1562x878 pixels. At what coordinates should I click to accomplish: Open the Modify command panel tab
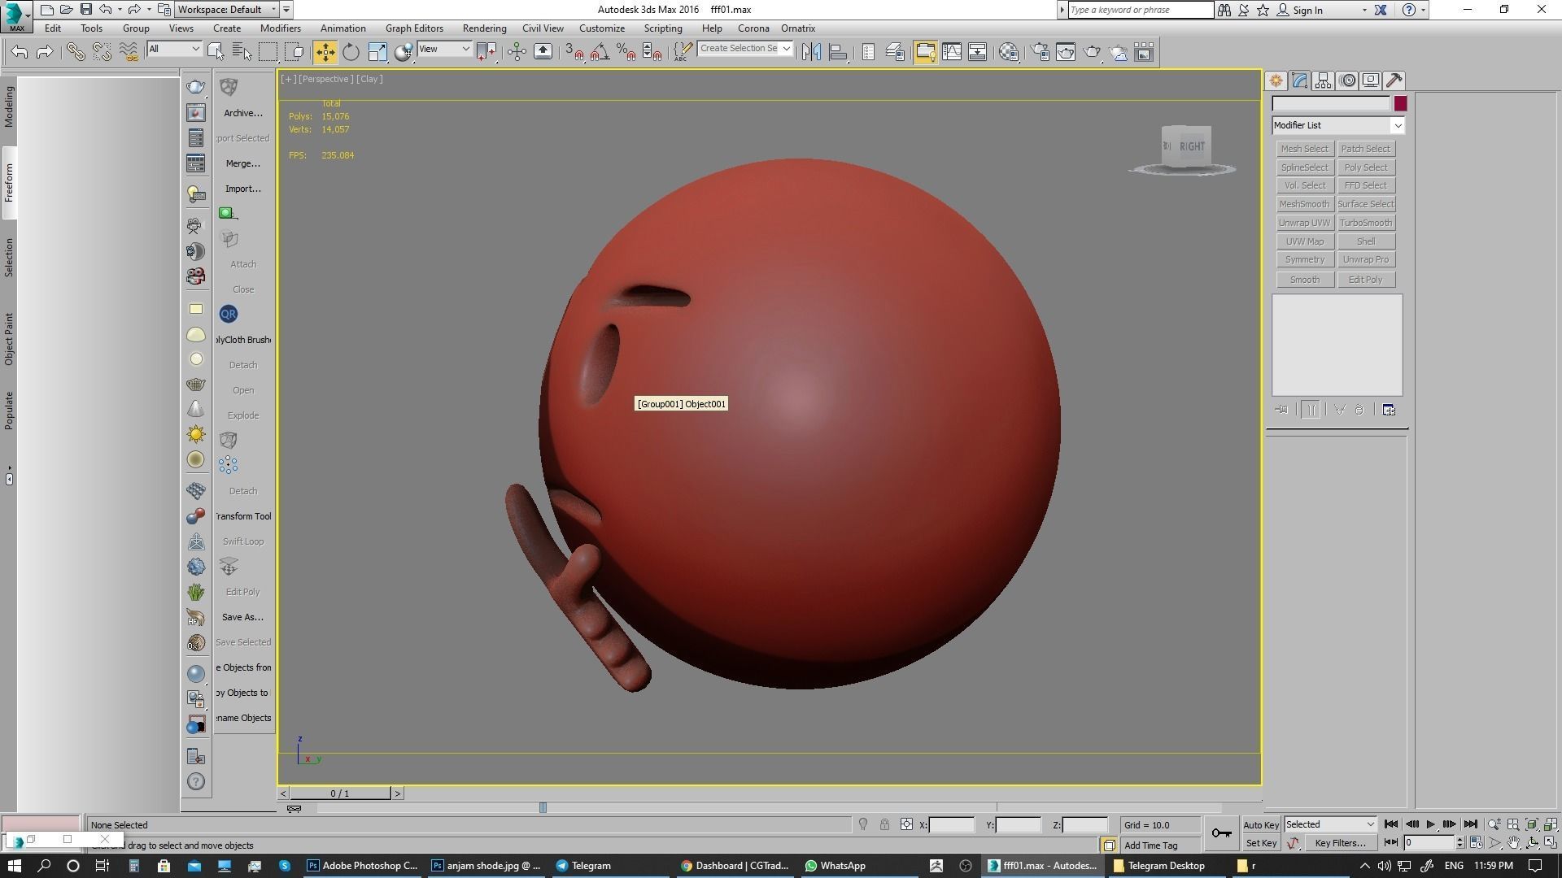(1299, 80)
